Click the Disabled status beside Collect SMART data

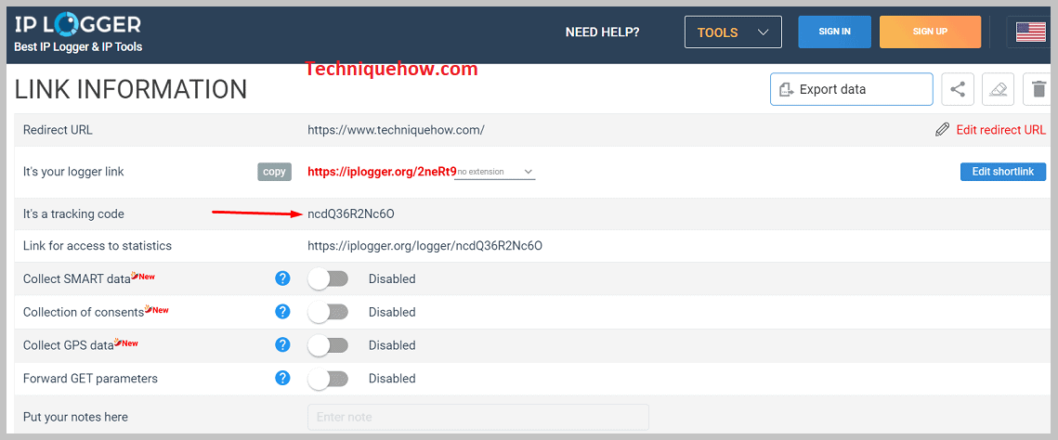click(x=392, y=279)
